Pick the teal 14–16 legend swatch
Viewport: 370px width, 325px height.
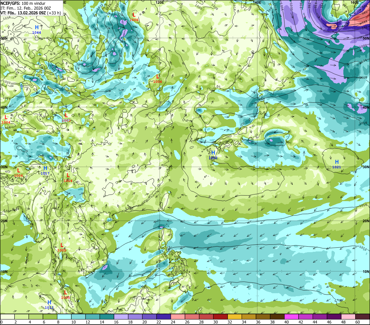click(x=107, y=317)
